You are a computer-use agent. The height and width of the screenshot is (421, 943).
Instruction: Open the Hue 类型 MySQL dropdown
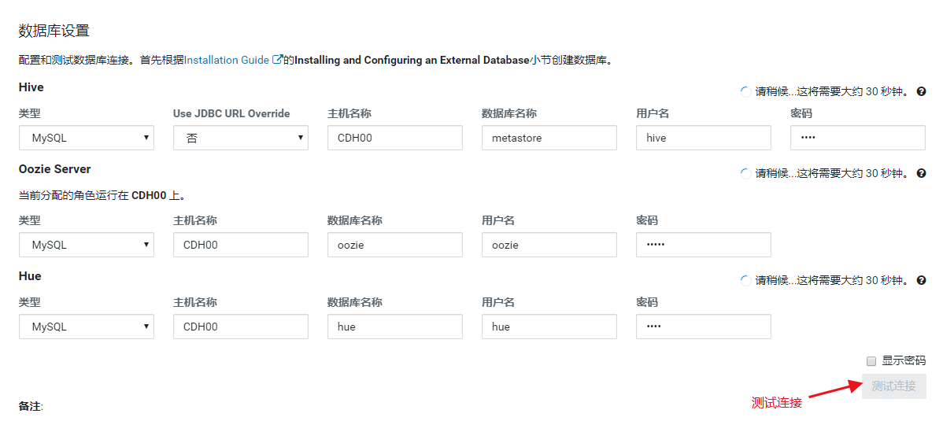coord(87,327)
